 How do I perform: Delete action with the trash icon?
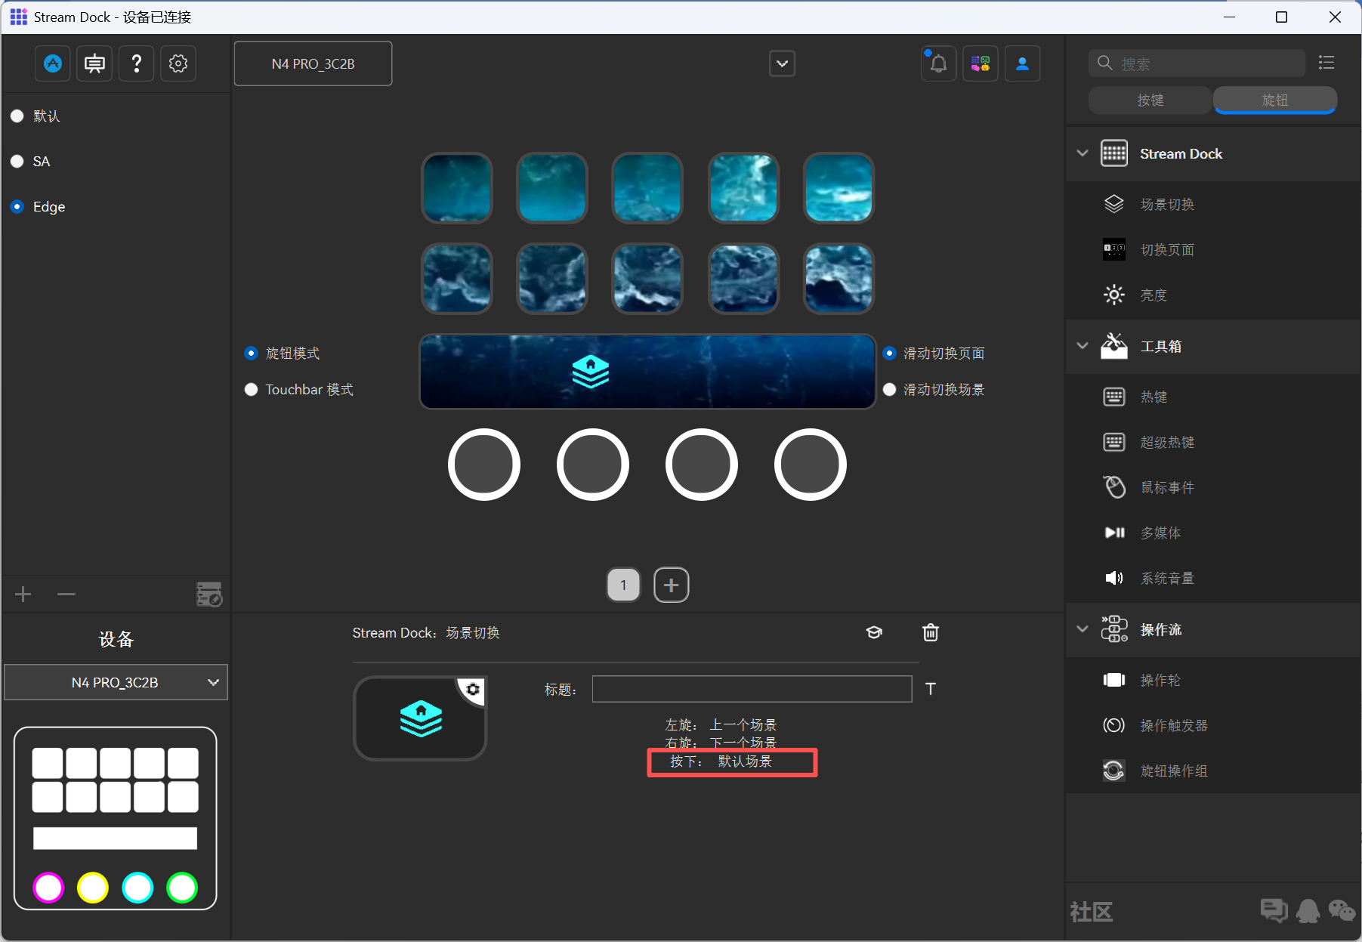click(x=931, y=632)
